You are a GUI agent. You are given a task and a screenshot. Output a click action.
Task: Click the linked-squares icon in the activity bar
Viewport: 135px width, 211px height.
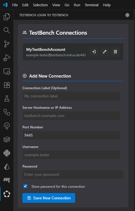[7, 112]
